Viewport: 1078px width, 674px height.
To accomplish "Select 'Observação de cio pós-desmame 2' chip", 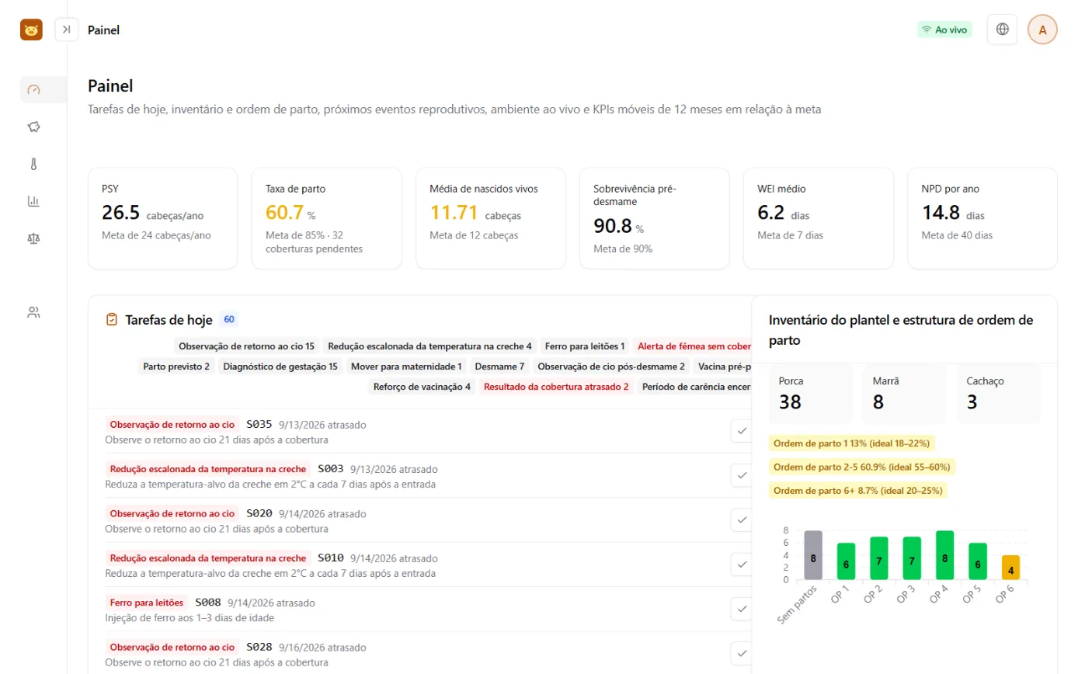I will point(611,367).
